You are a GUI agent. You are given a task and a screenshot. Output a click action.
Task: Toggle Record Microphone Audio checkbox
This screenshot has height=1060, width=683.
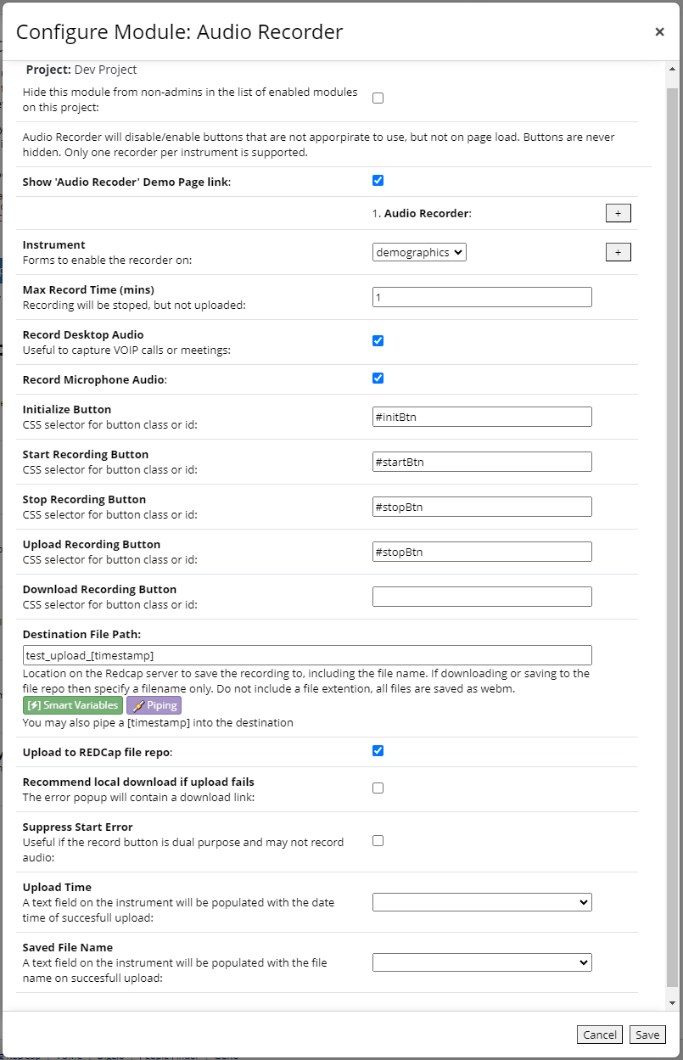378,378
